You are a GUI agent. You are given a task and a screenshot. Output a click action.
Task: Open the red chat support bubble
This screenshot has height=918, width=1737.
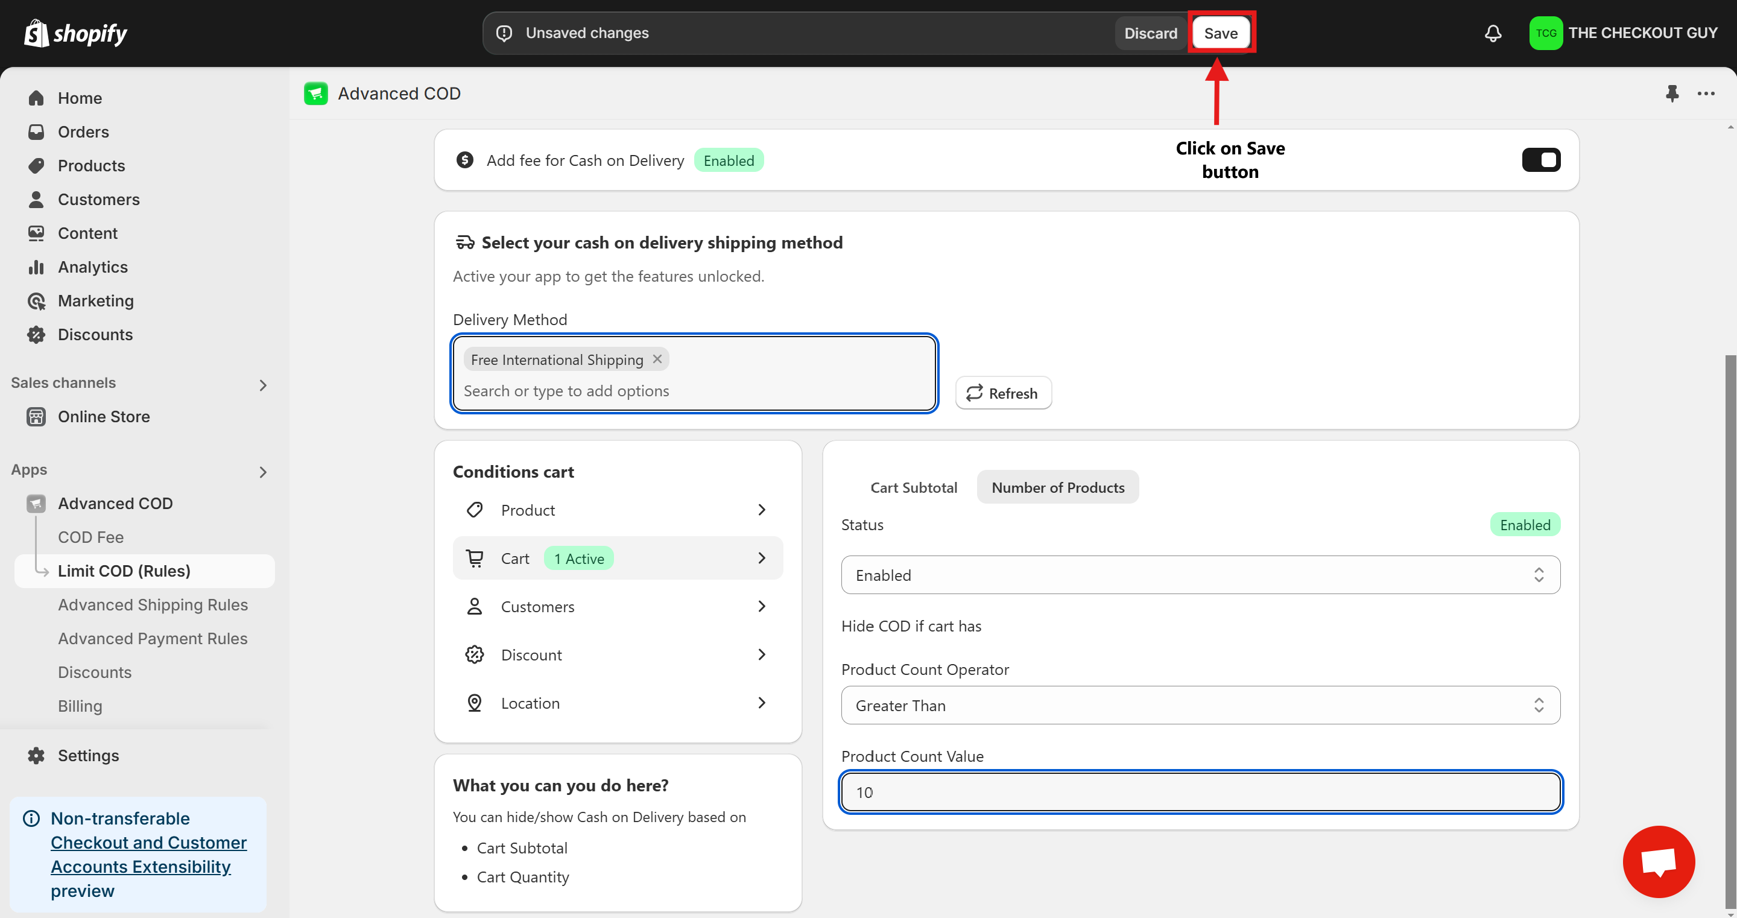(x=1658, y=861)
